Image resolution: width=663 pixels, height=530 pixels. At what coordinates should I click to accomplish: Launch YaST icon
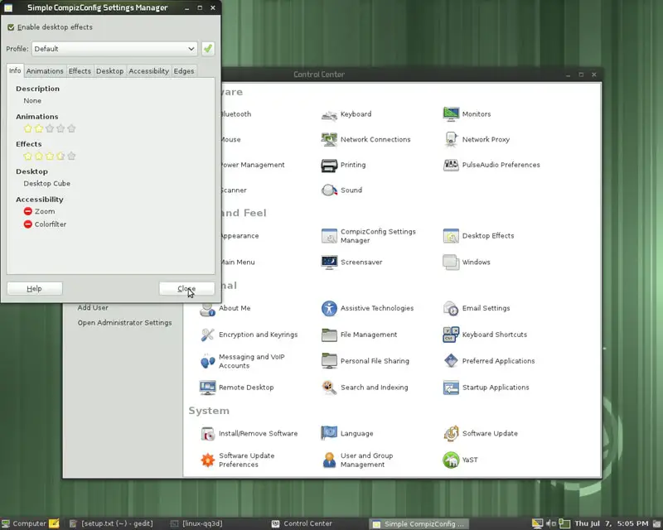coord(451,460)
